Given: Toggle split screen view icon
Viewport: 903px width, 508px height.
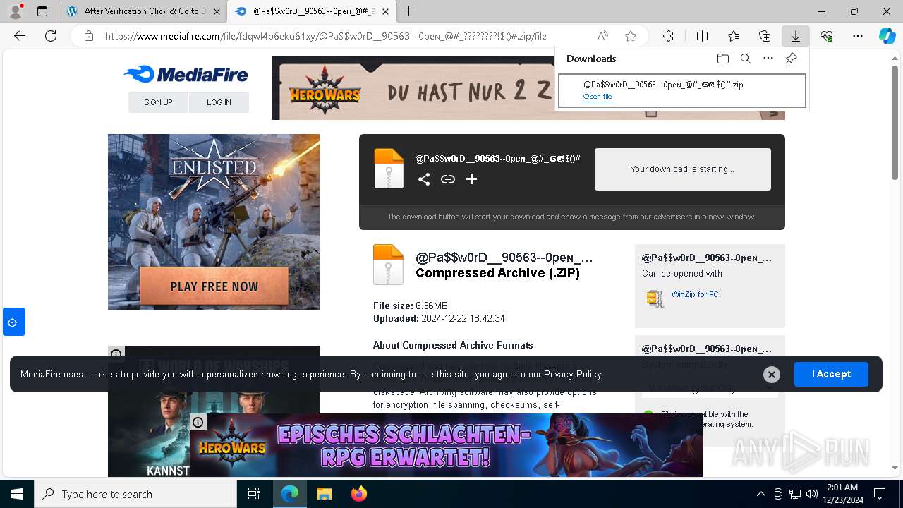Looking at the screenshot, I should [702, 36].
